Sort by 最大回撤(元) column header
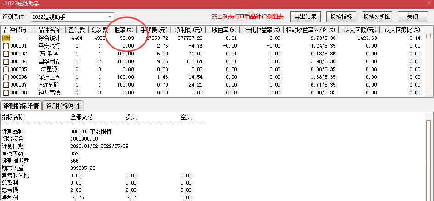The width and height of the screenshot is (434, 201). pyautogui.click(x=360, y=30)
